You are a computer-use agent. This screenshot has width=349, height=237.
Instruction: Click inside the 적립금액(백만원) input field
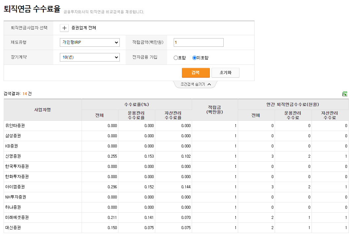[x=198, y=42]
